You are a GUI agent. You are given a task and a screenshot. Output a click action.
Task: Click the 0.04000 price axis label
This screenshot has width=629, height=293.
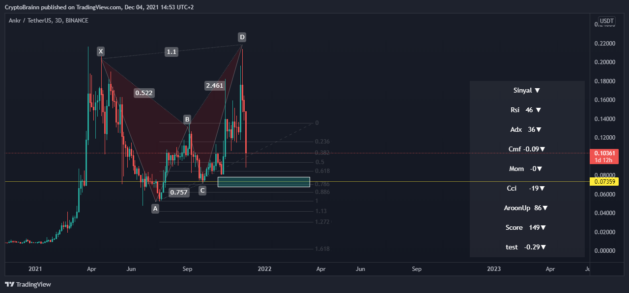(x=604, y=213)
